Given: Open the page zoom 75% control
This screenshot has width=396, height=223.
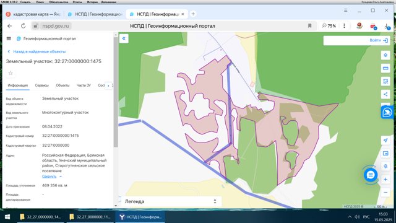Looking at the screenshot, I should 329,26.
